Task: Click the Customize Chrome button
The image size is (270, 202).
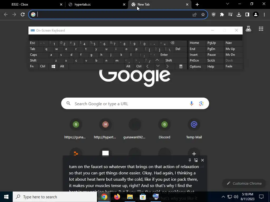Action: pyautogui.click(x=244, y=183)
